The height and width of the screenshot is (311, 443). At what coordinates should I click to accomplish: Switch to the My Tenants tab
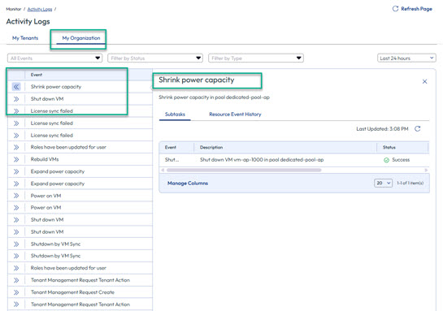(x=25, y=38)
